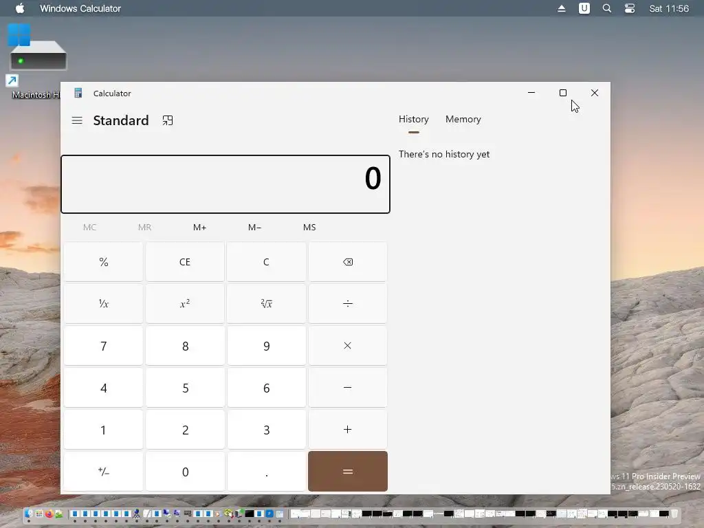Open Firefox from the Dock

[x=49, y=514]
